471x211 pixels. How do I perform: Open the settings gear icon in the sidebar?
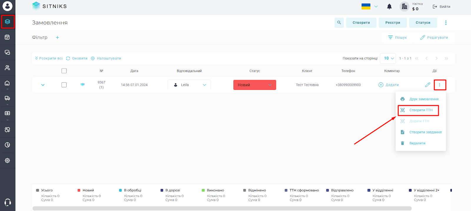pos(7,160)
